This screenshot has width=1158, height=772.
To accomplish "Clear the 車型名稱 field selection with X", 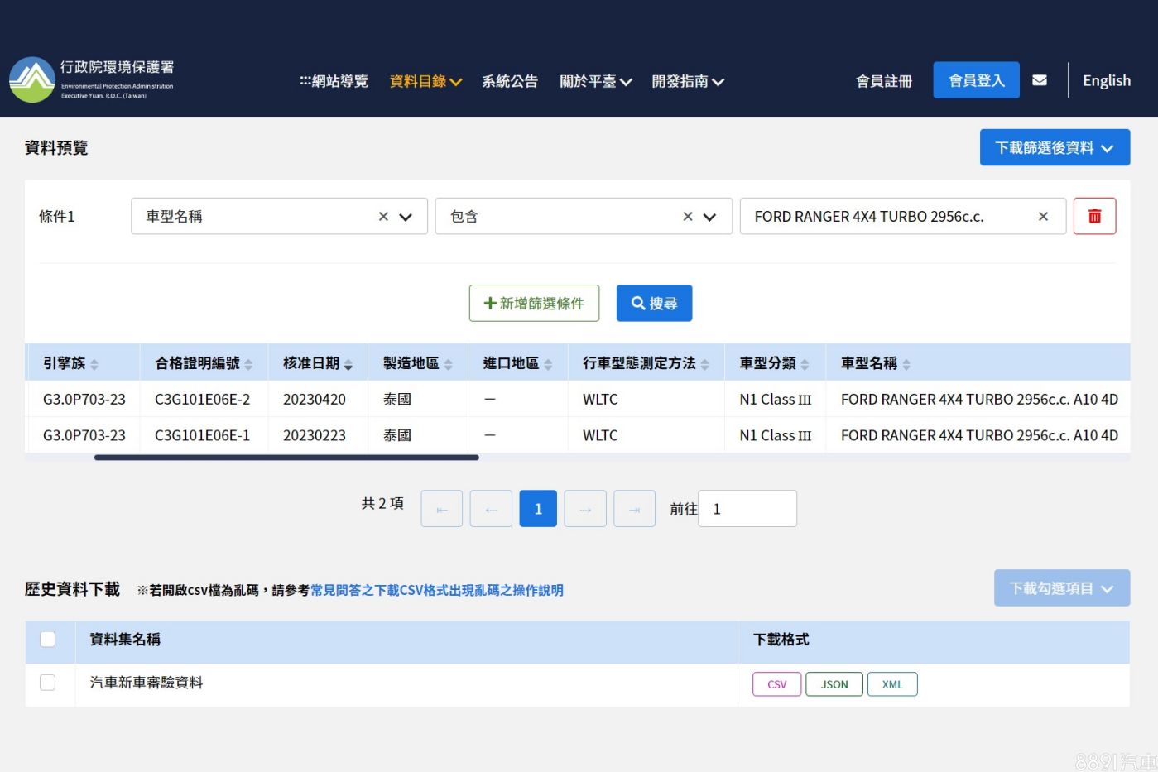I will (x=383, y=217).
